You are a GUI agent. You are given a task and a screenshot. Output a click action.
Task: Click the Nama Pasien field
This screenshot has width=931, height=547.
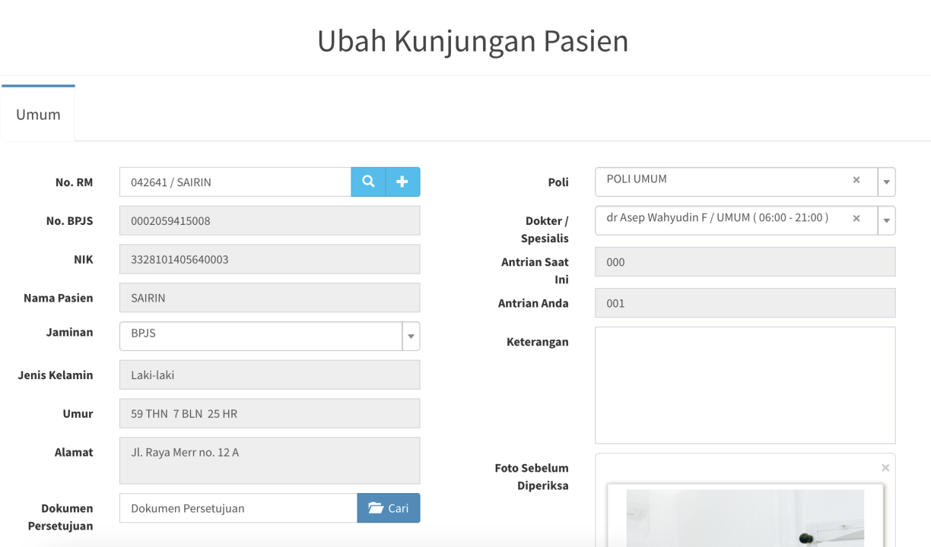coord(269,298)
